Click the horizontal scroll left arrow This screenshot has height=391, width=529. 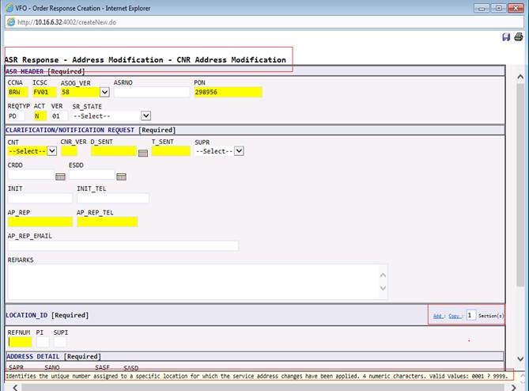15,388
